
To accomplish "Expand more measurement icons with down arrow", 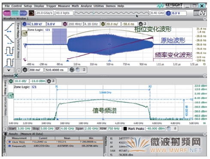I will pyautogui.click(x=9, y=70).
